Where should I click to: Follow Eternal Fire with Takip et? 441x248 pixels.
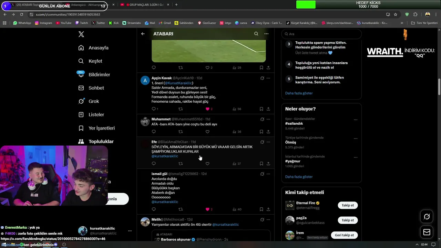click(x=348, y=205)
